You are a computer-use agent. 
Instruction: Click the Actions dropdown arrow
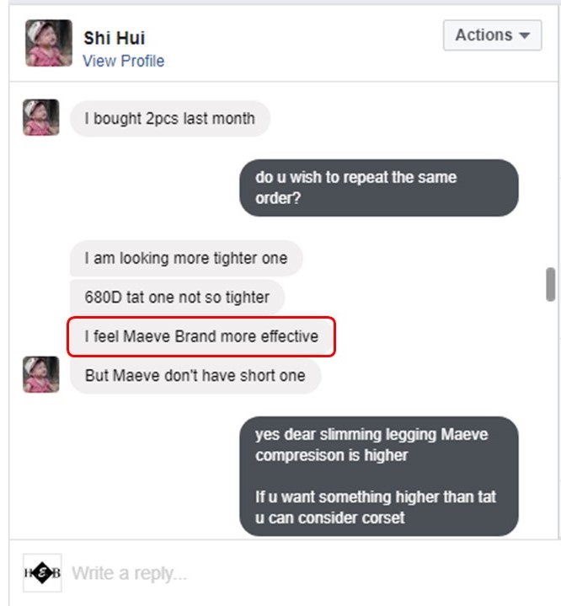click(524, 35)
